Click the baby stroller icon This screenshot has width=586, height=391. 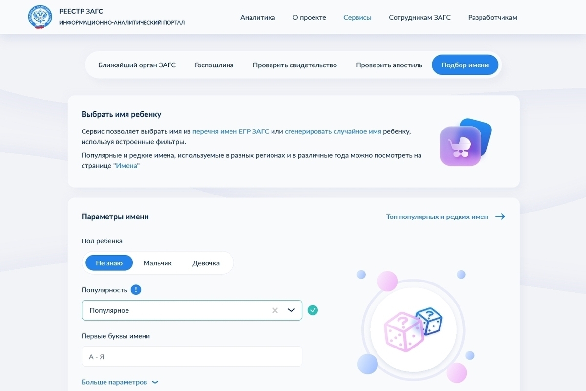460,146
